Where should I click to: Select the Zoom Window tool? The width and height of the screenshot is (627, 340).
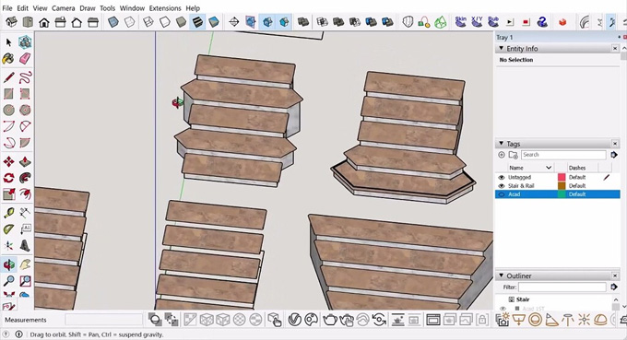[25, 281]
